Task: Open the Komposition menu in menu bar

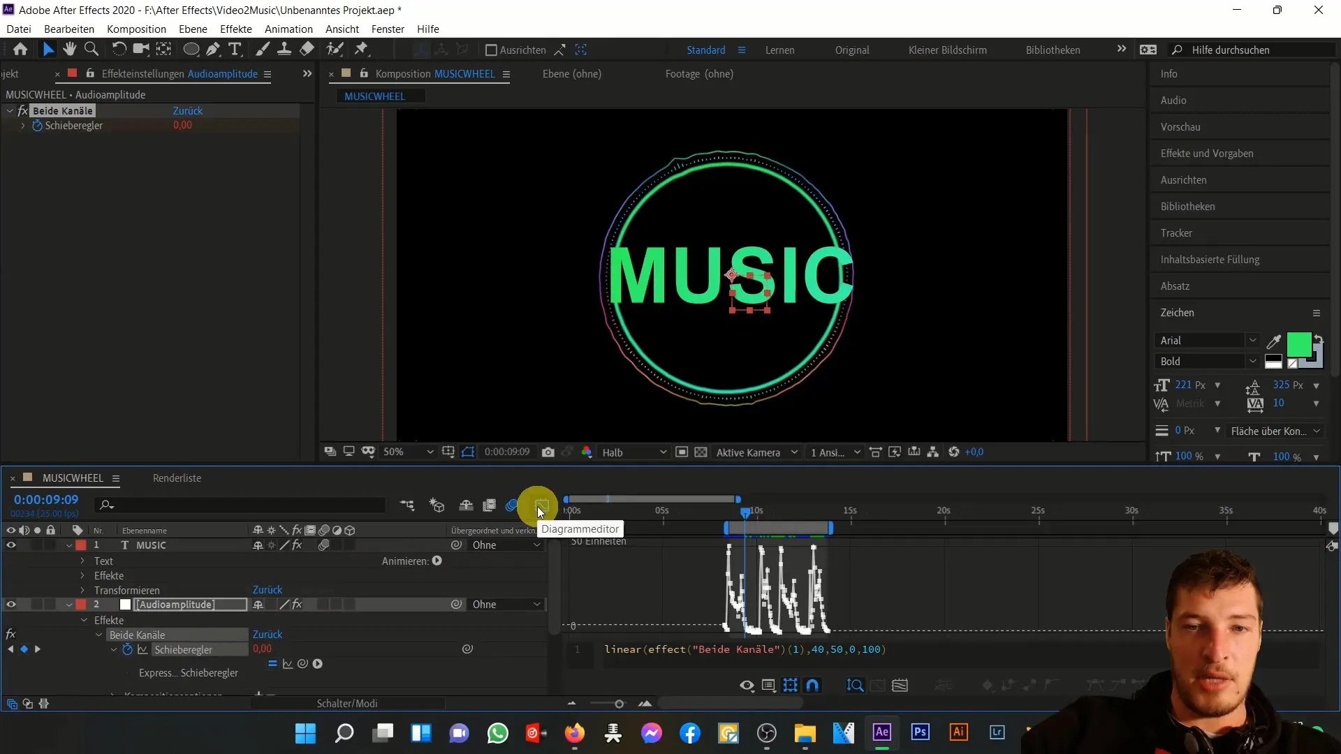Action: point(136,29)
